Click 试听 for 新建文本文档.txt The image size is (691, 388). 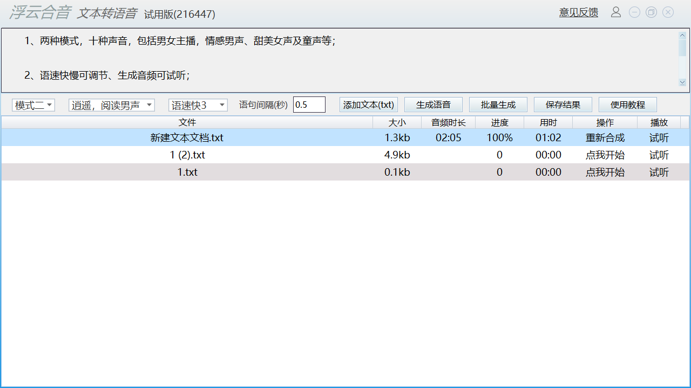click(659, 138)
